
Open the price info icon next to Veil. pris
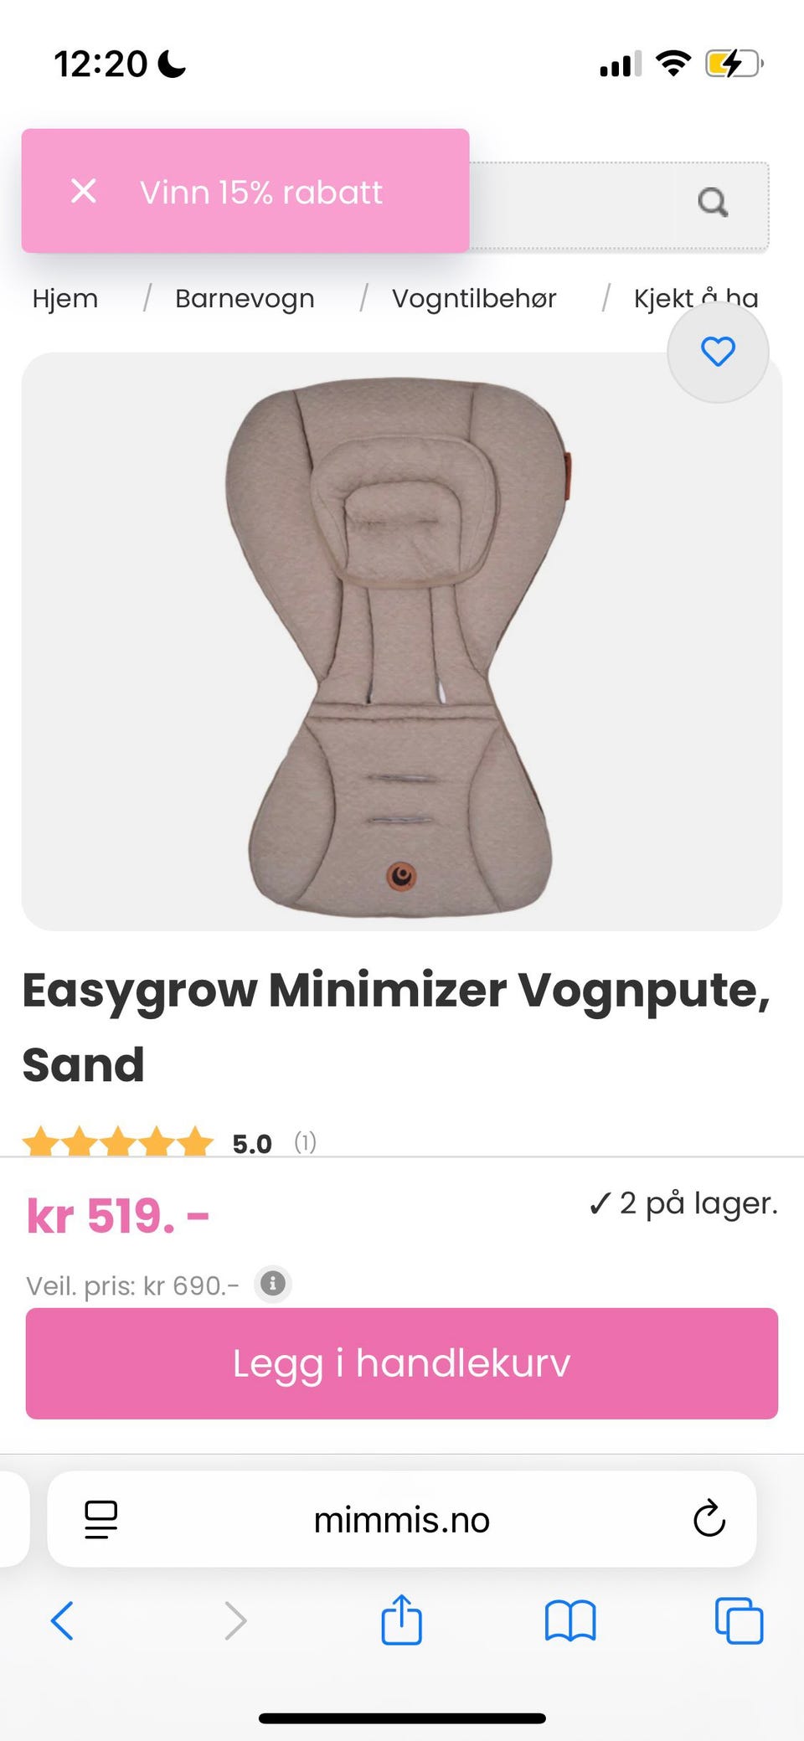272,1283
